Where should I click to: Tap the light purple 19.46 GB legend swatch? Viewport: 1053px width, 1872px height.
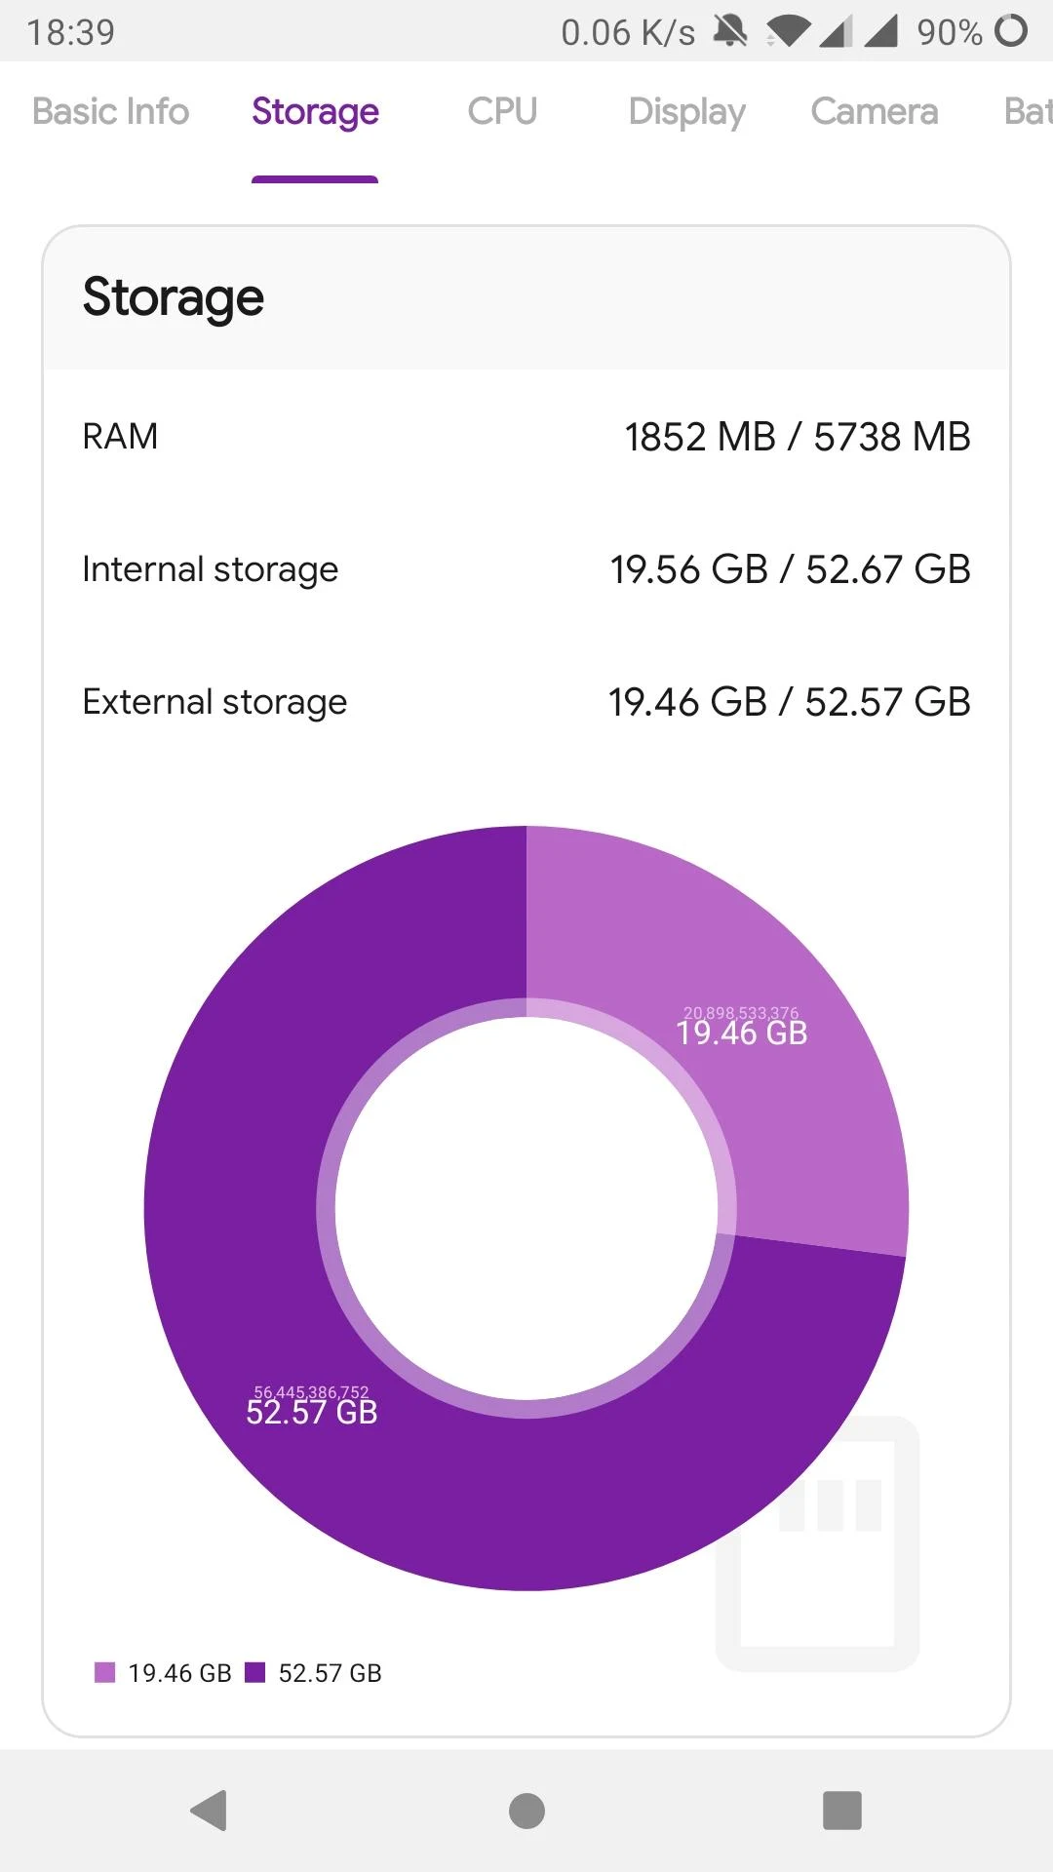104,1672
